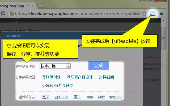Click the 保存到文件夹 label
170x106 pixels.
click(26, 66)
